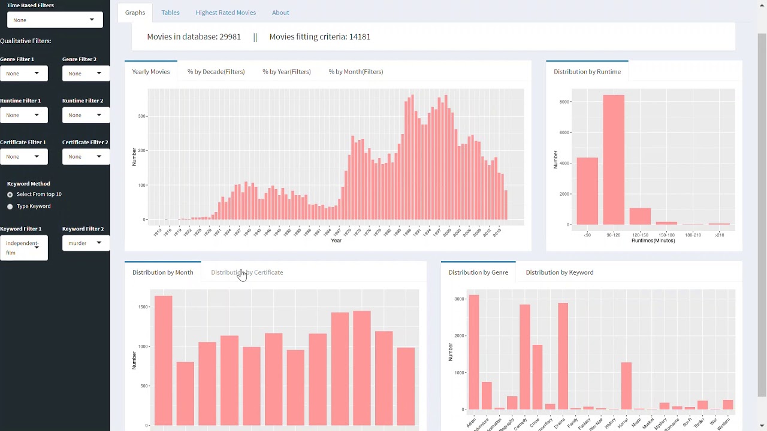Select the Distribution by Genre tab

[x=478, y=272]
